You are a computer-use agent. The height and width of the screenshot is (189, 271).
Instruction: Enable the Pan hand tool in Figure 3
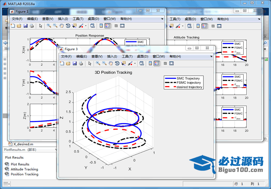(111, 64)
